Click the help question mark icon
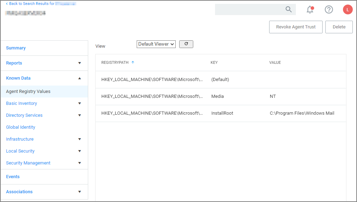The image size is (357, 202). tap(329, 9)
